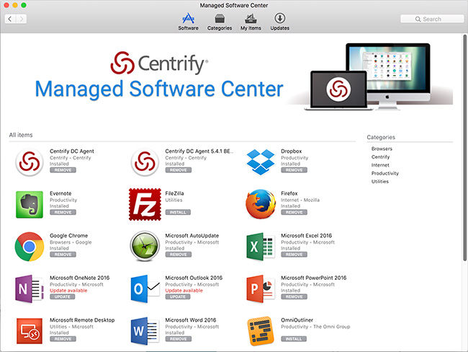Click the Microsoft AutoUpdate title
Screen dimensions: 468x352
[x=192, y=236]
